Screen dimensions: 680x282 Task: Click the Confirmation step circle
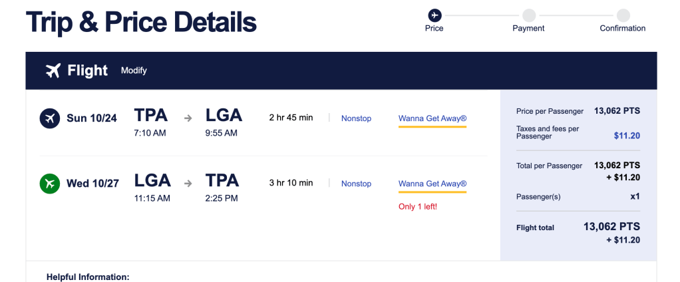(623, 15)
